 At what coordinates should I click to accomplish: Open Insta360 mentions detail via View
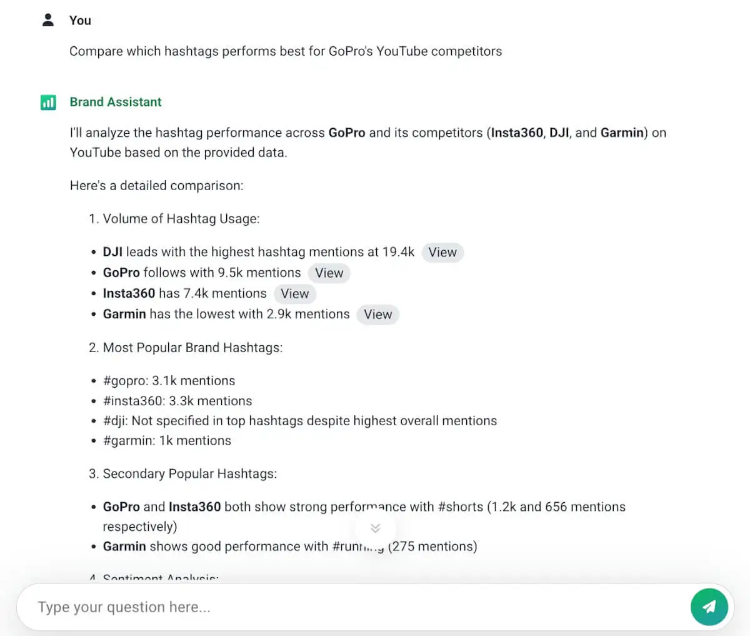pos(294,293)
